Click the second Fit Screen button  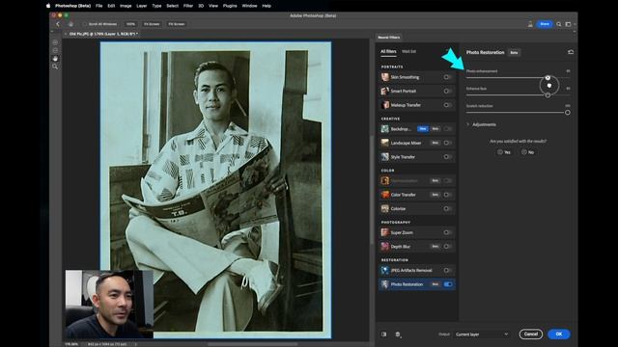tap(176, 24)
